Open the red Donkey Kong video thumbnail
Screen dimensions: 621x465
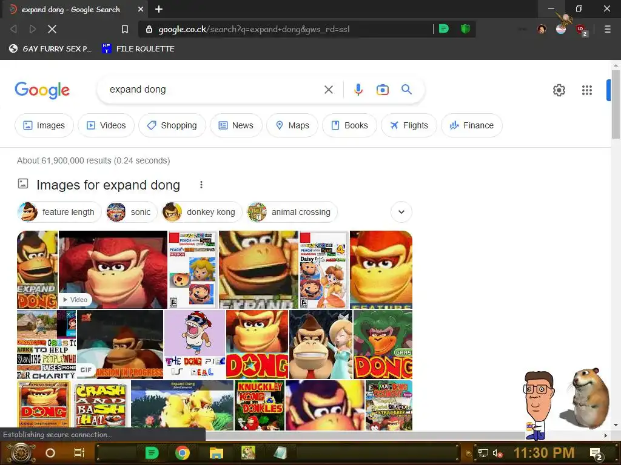113,269
